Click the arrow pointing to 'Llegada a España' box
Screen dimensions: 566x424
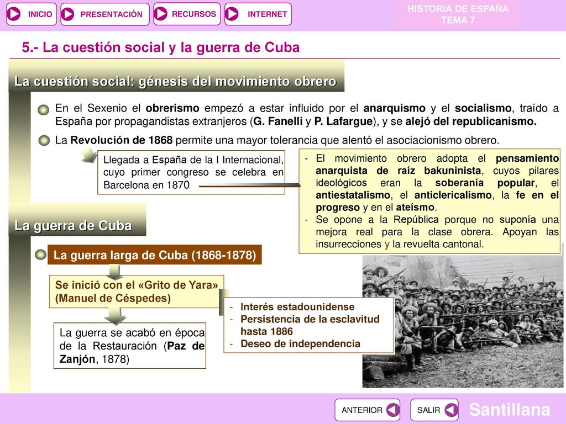(x=89, y=155)
